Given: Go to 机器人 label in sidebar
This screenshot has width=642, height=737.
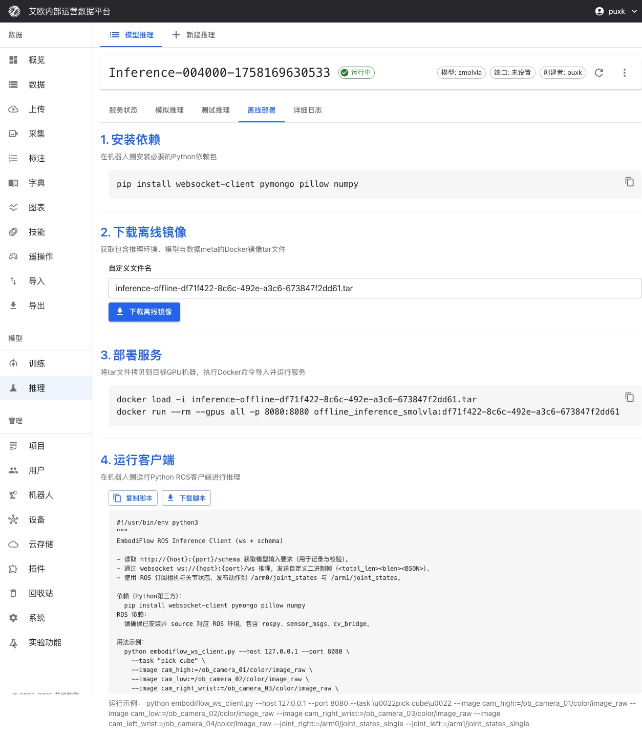Looking at the screenshot, I should (41, 495).
